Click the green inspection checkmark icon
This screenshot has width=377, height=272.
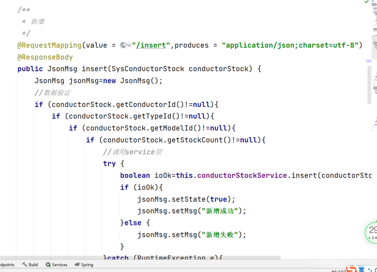[366, 2]
